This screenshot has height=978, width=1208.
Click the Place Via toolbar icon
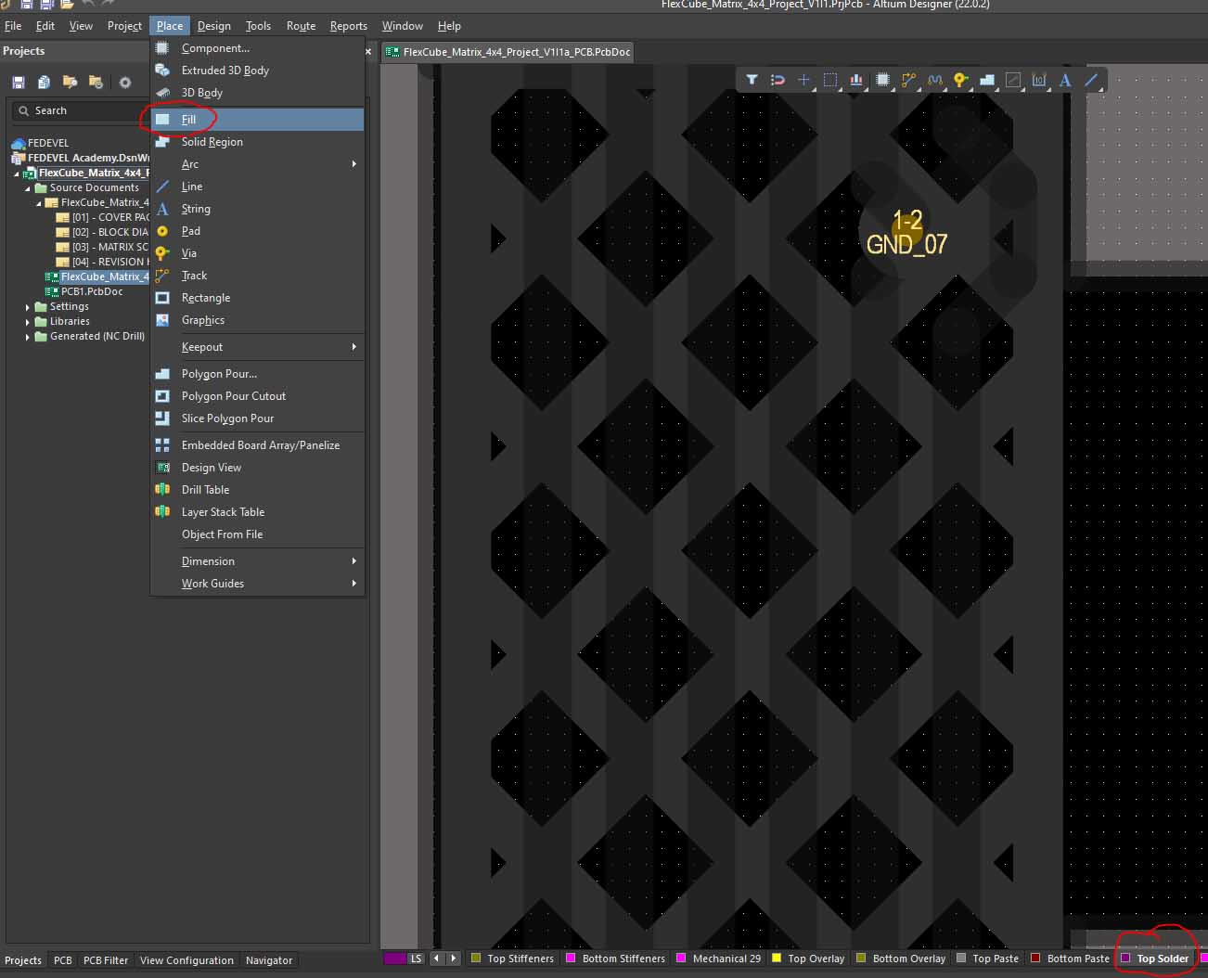[x=960, y=80]
